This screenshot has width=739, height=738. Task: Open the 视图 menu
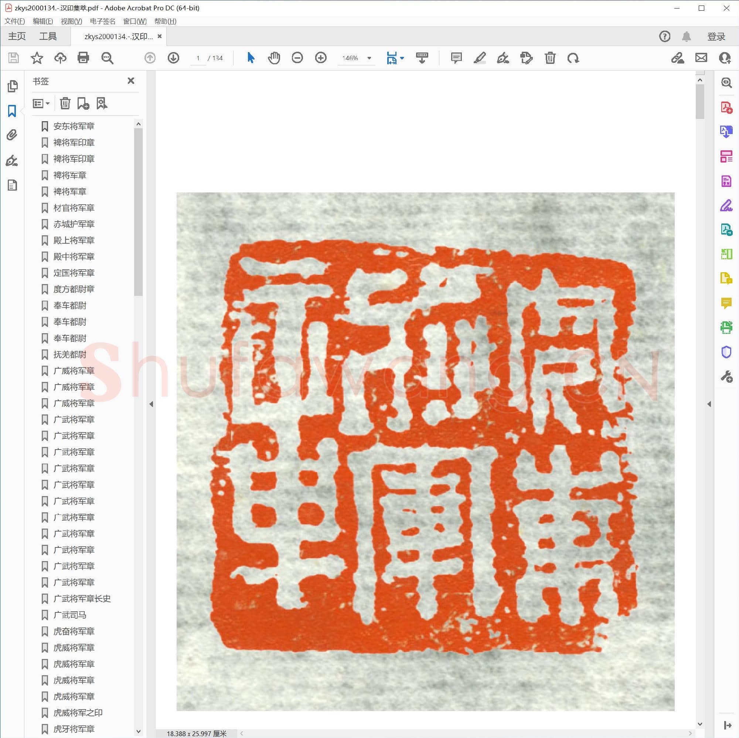tap(72, 21)
